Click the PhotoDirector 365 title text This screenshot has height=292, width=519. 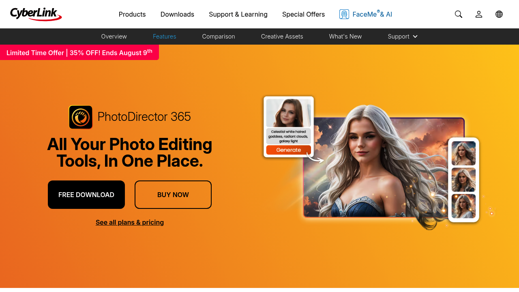(144, 117)
